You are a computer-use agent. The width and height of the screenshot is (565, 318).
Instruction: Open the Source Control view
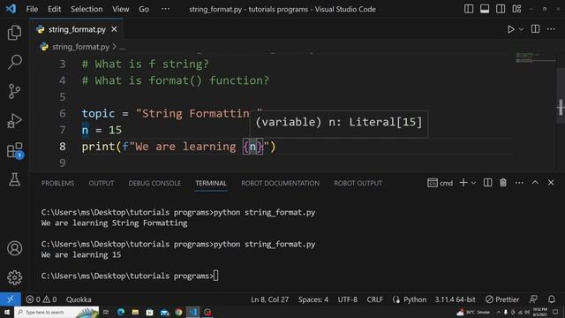[14, 91]
